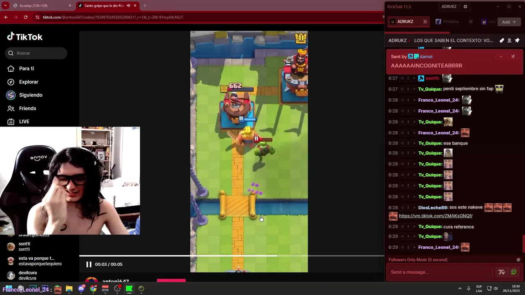Image resolution: width=525 pixels, height=295 pixels.
Task: Open Discord from taskbar
Action: (x=81, y=289)
